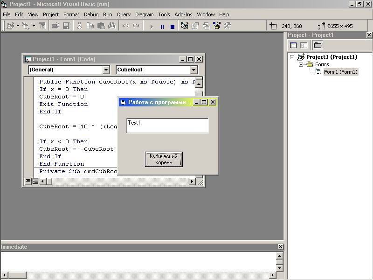Click into the Text1 input field
The image size is (373, 280).
coord(168,126)
